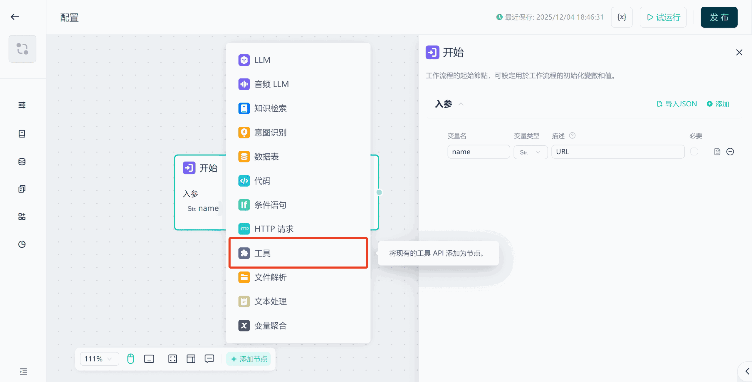Click the 发布 publish button

[x=719, y=17]
